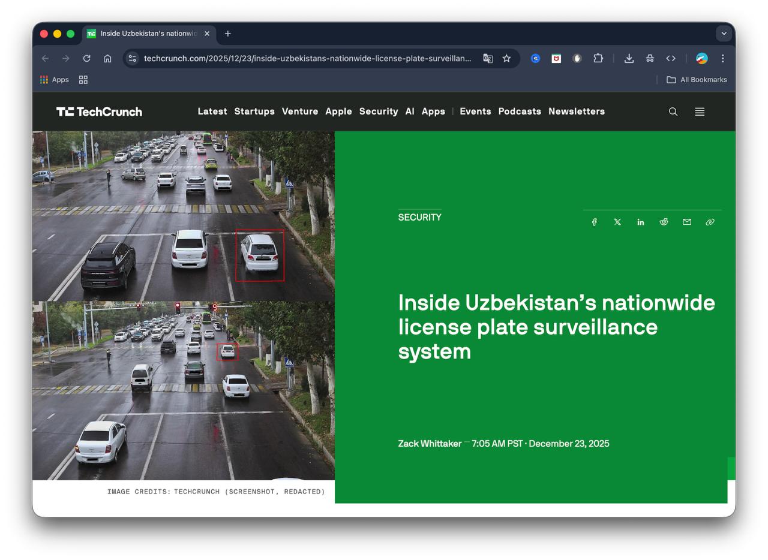Select the Security navigation item
Screen dimensions: 768x560
(379, 112)
